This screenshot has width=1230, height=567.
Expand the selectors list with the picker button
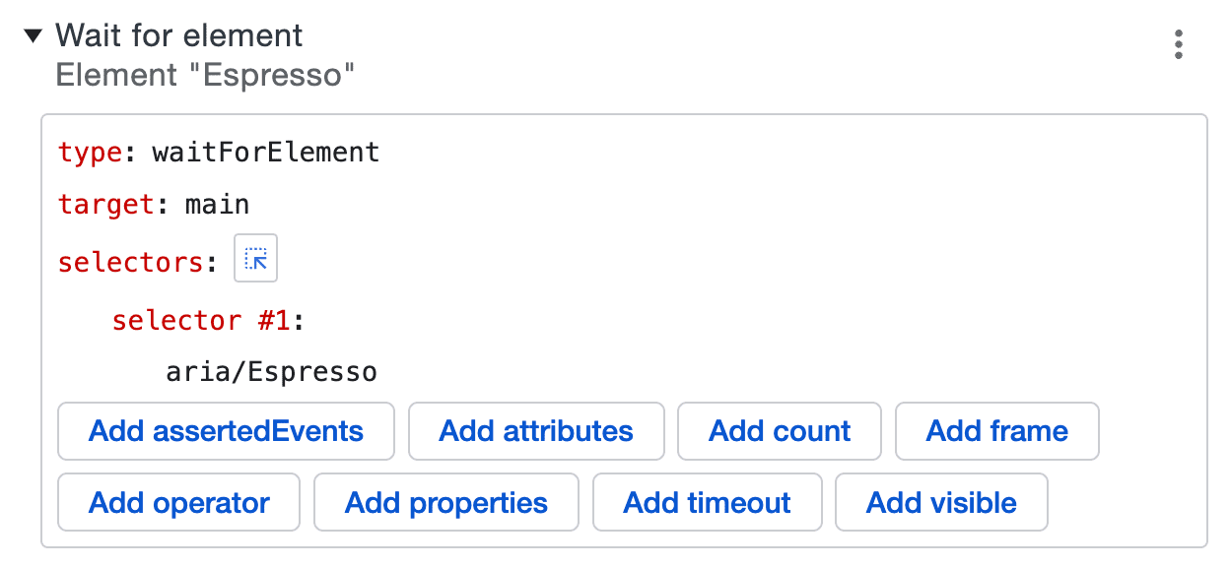[x=255, y=258]
